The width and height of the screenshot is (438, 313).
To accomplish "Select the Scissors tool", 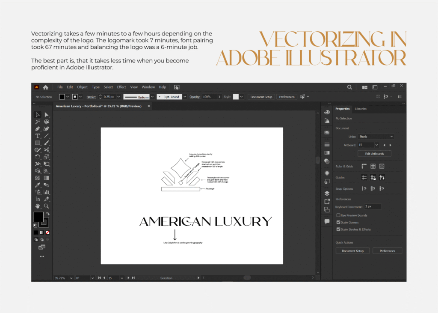I will tap(46, 150).
